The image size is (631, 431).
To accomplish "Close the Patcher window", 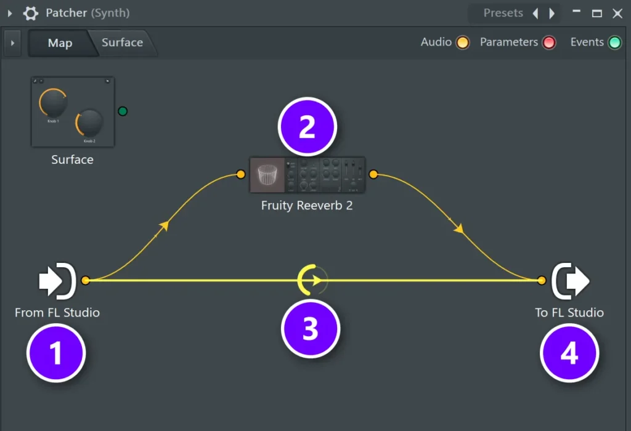I will 617,14.
